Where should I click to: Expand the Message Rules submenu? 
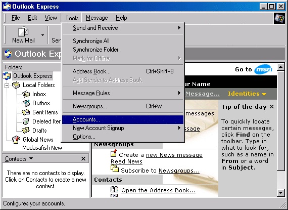tap(123, 93)
